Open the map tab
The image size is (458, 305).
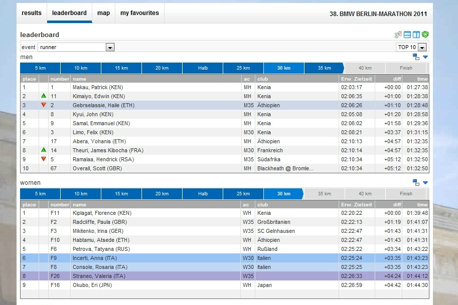coord(103,13)
